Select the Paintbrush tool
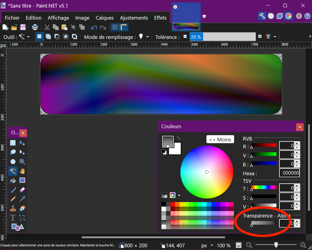The height and width of the screenshot is (250, 312). pyautogui.click(x=13, y=190)
